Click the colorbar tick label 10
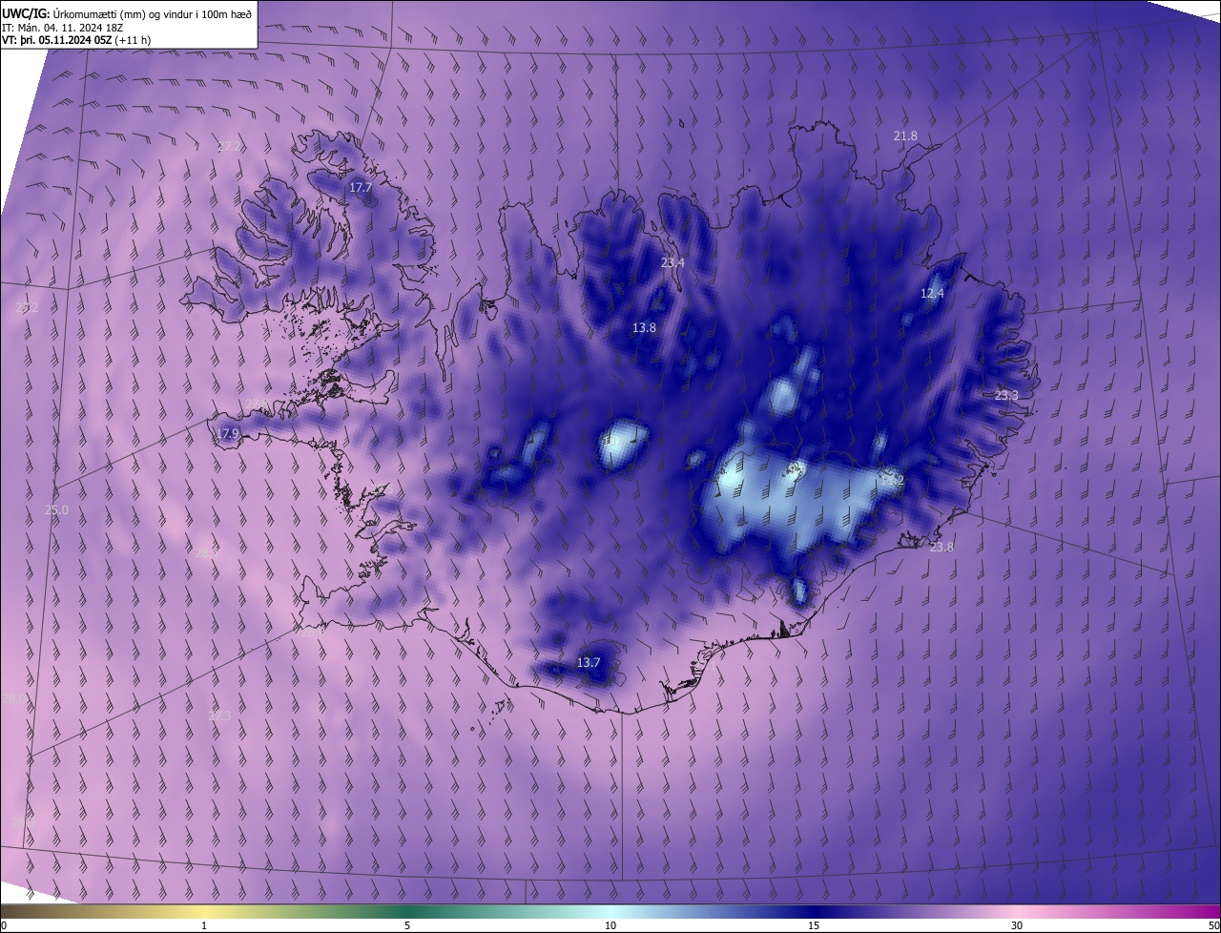The image size is (1221, 933). [x=610, y=926]
